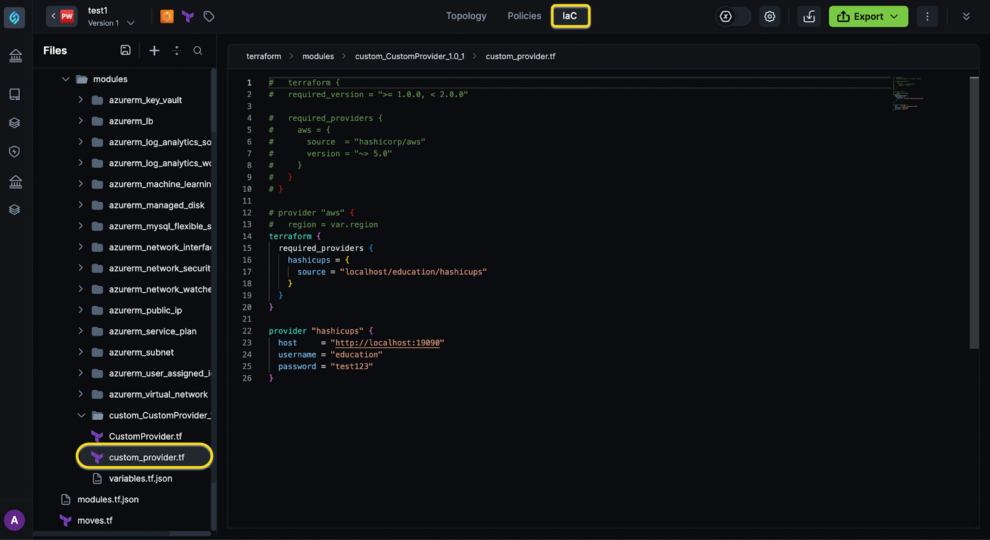Click the second bank building icon in the left sidebar
Viewport: 990px width, 540px height.
[15, 182]
